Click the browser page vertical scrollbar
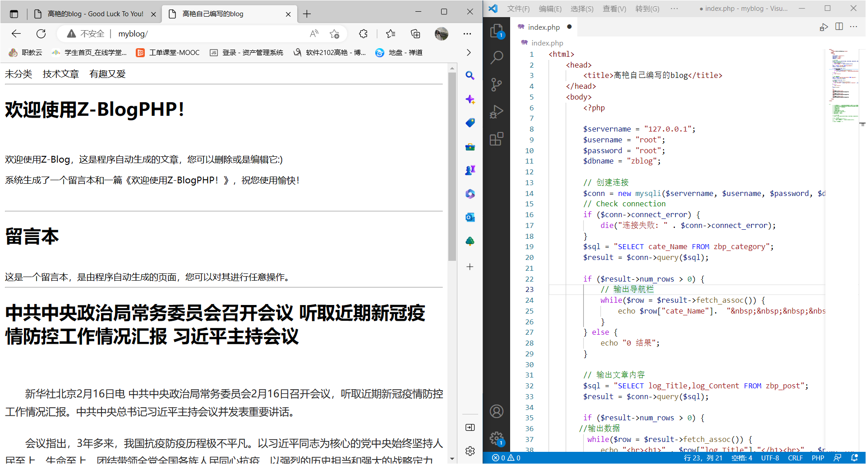Viewport: 866px width, 464px height. point(452,167)
